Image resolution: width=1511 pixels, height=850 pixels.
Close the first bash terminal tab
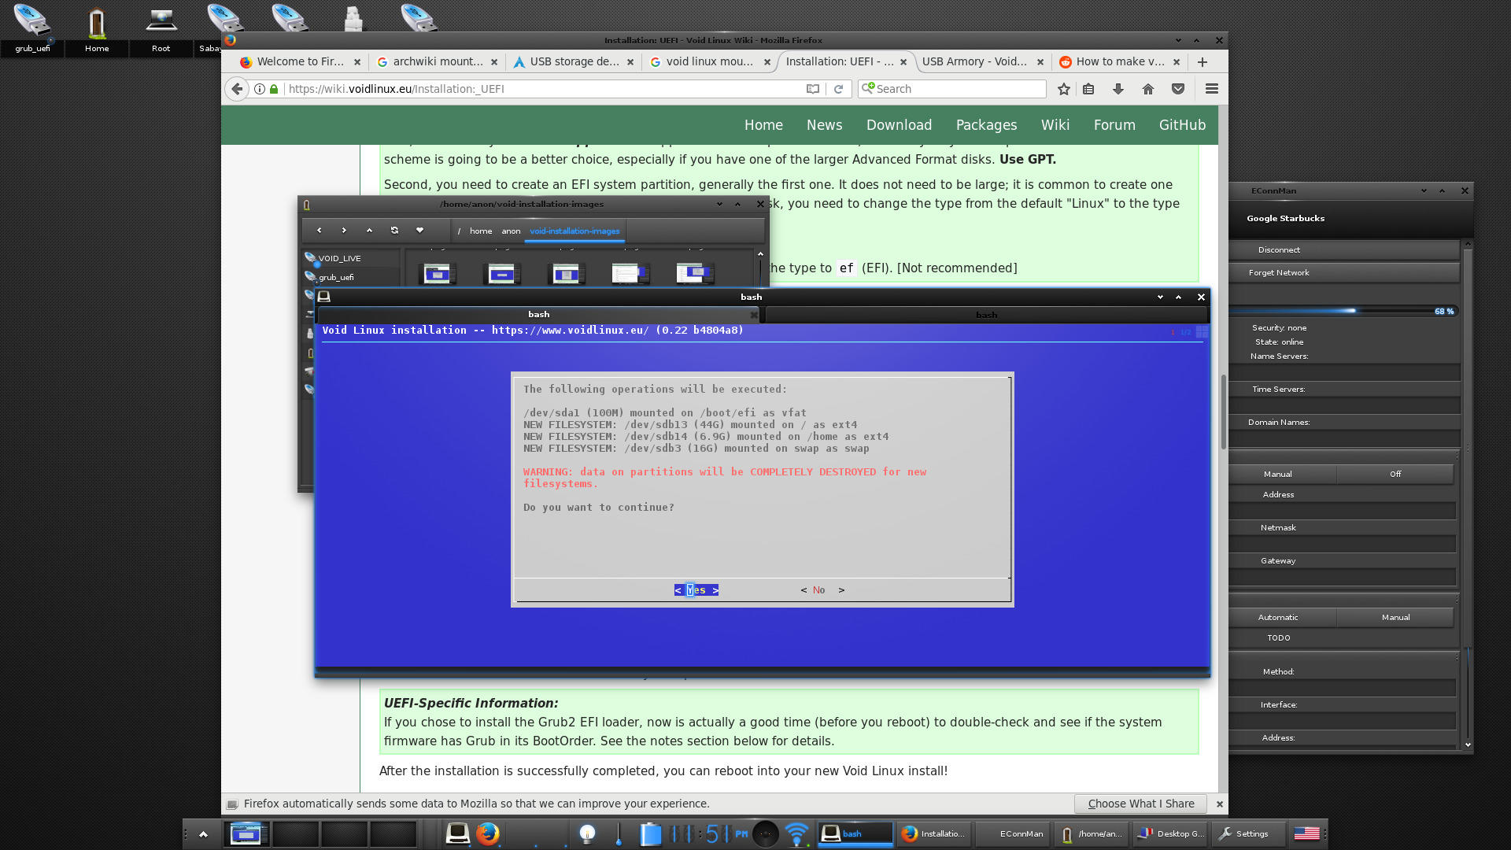[754, 315]
